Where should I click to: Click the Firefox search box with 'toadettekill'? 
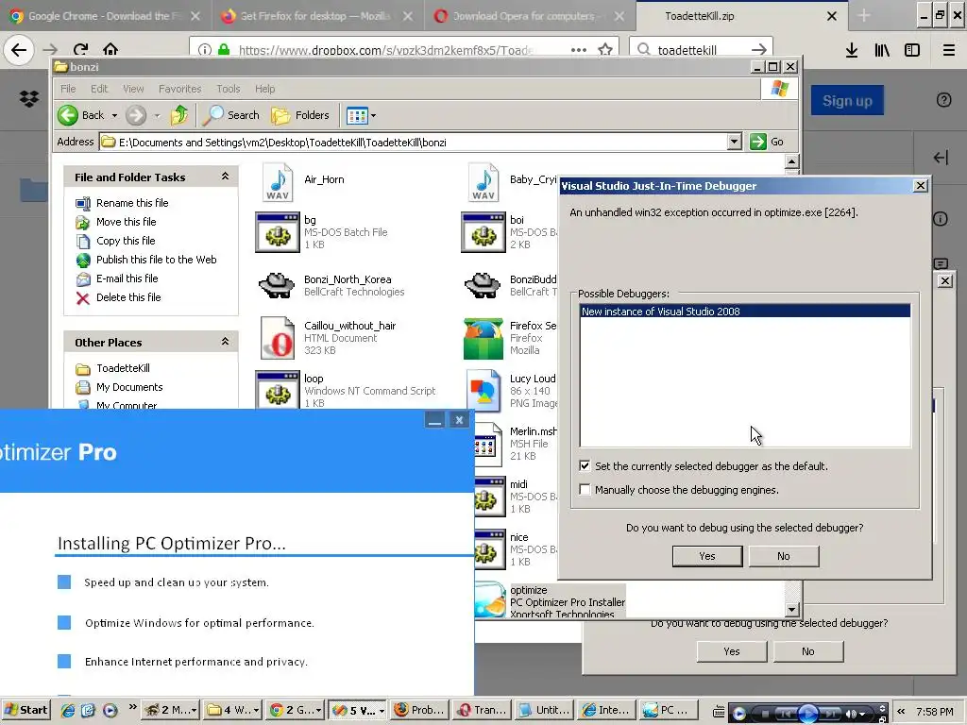(702, 50)
